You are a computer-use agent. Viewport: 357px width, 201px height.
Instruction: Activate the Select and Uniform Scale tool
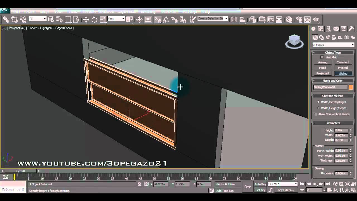[103, 19]
